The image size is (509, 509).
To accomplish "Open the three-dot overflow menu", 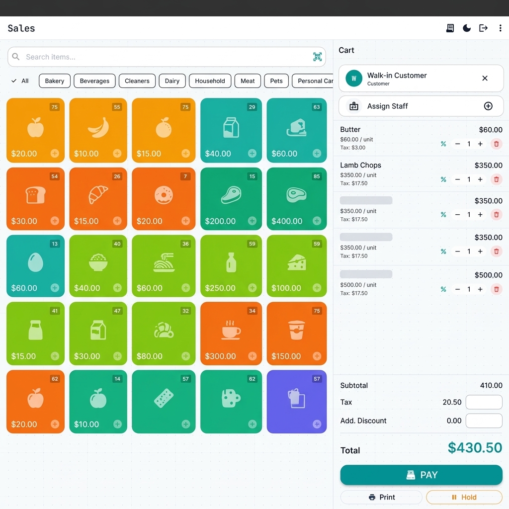I will pyautogui.click(x=501, y=28).
